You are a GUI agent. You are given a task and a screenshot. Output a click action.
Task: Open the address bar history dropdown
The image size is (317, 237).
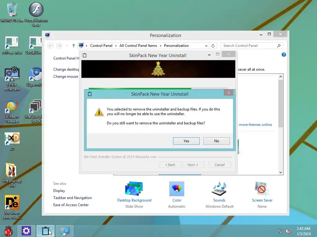coord(206,46)
